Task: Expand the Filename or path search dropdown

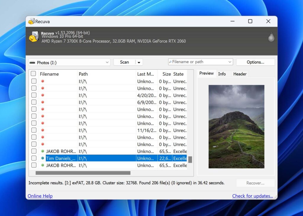Action: [x=230, y=62]
